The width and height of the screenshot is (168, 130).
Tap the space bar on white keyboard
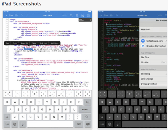(50, 124)
